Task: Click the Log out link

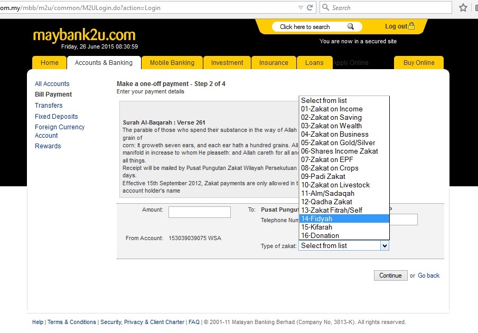Action: pyautogui.click(x=396, y=26)
